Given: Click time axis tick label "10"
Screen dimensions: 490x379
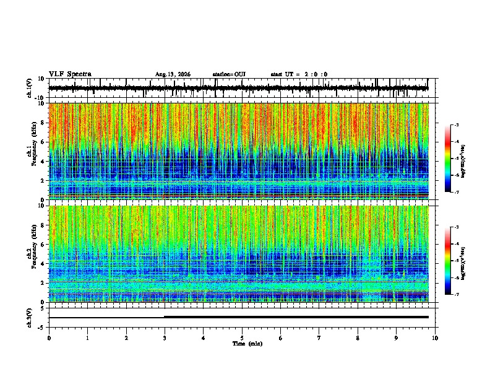Looking at the screenshot, I should click(x=435, y=338).
